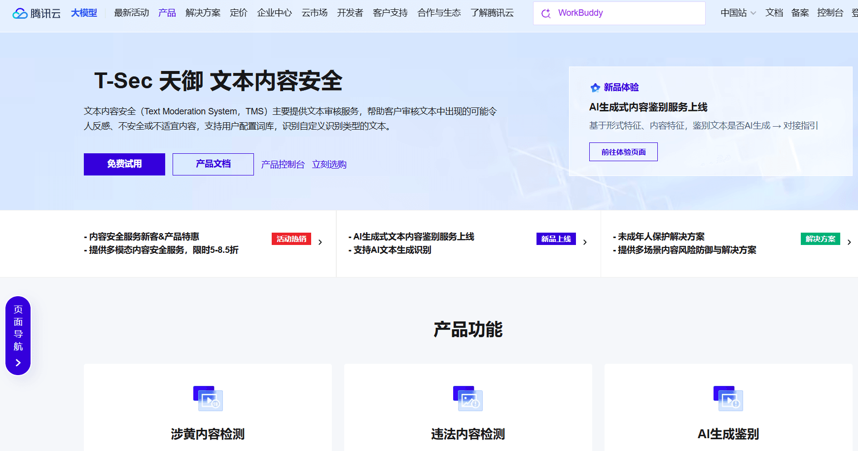Click arrow next to 活动热销 promo
858x451 pixels.
(320, 242)
